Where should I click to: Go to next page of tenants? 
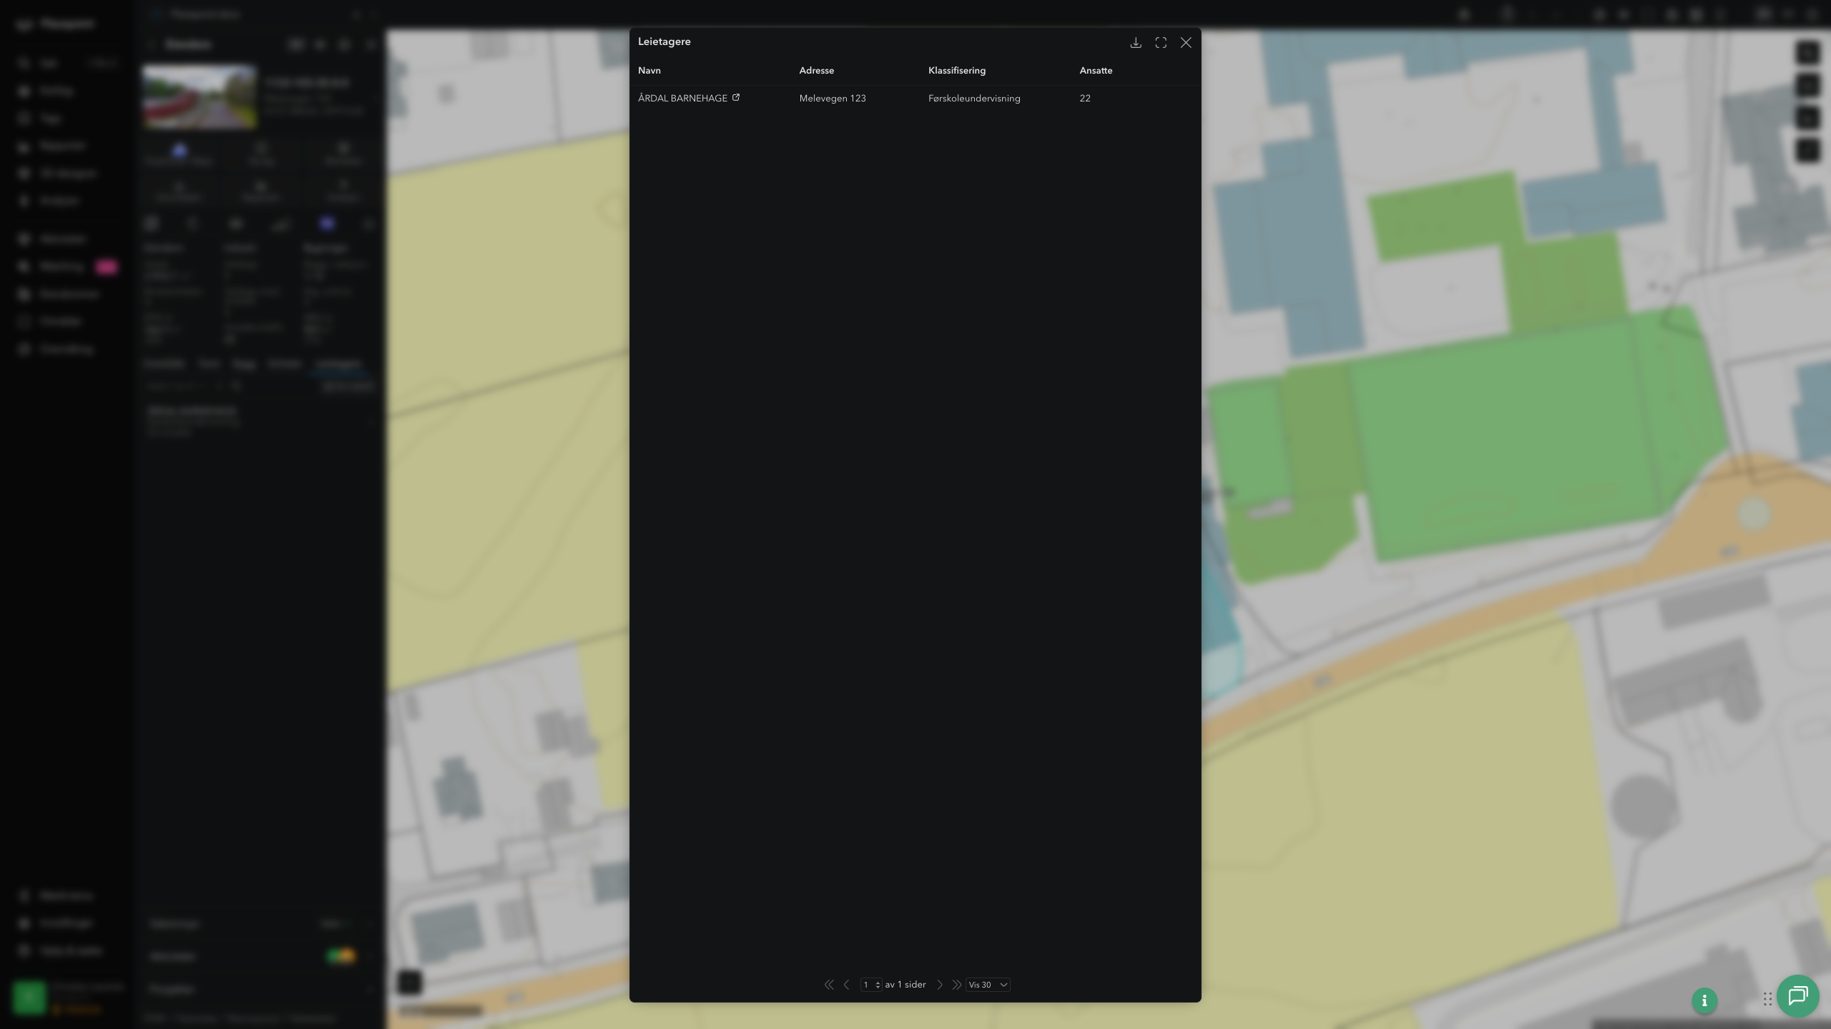(940, 985)
